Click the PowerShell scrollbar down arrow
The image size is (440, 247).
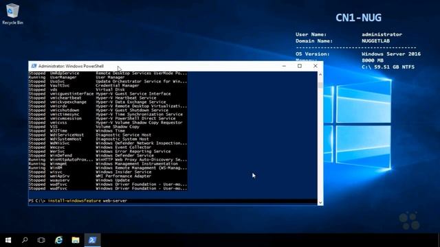coord(320,202)
